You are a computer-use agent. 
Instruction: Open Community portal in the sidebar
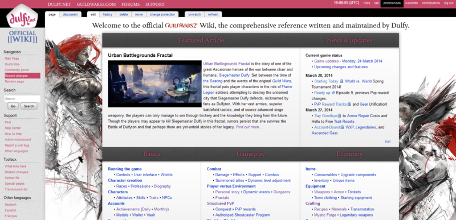click(17, 70)
